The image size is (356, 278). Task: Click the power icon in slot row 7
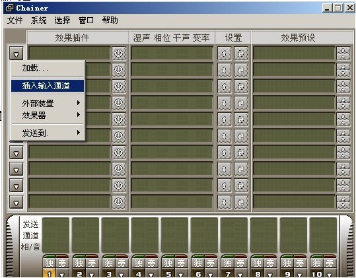point(119,153)
